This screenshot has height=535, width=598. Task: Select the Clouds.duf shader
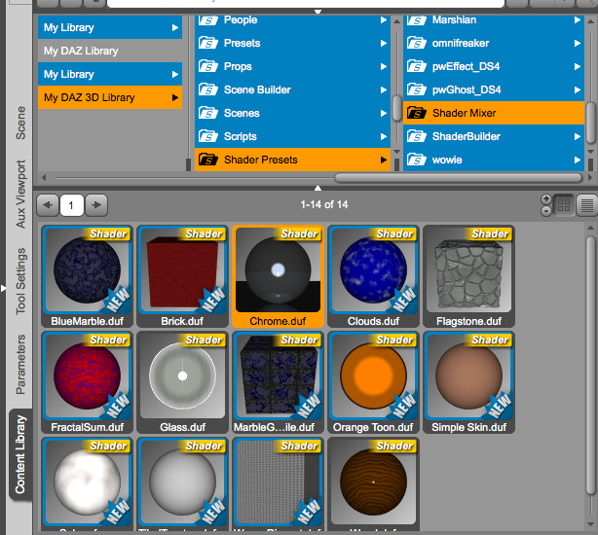pyautogui.click(x=373, y=276)
